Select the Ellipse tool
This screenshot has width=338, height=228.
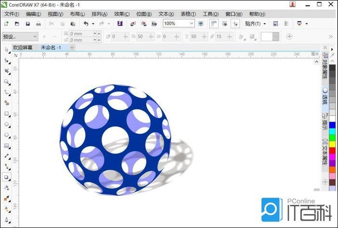point(6,124)
